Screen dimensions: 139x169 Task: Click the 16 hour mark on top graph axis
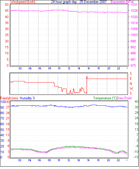pyautogui.click(x=89, y=68)
